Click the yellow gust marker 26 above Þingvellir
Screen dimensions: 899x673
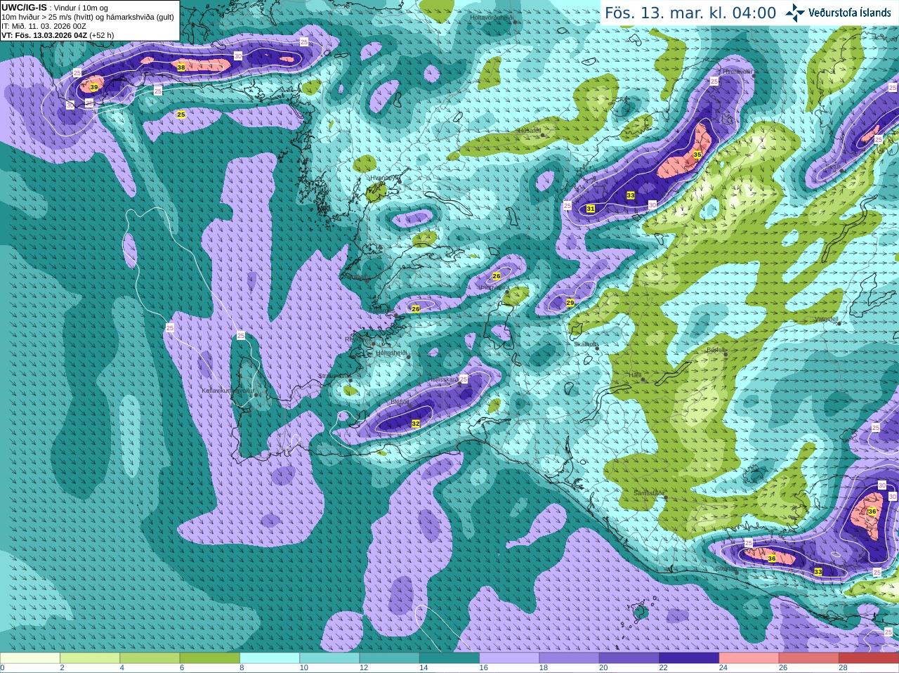pyautogui.click(x=497, y=276)
